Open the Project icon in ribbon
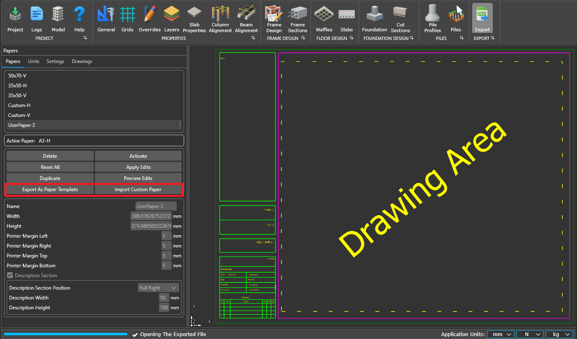The width and height of the screenshot is (577, 339). click(x=15, y=19)
